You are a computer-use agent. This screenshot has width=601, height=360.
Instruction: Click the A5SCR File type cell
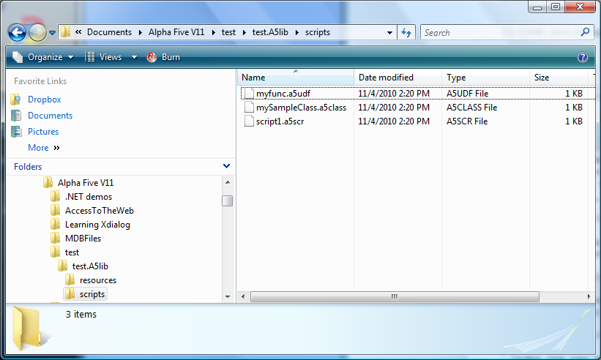(467, 121)
